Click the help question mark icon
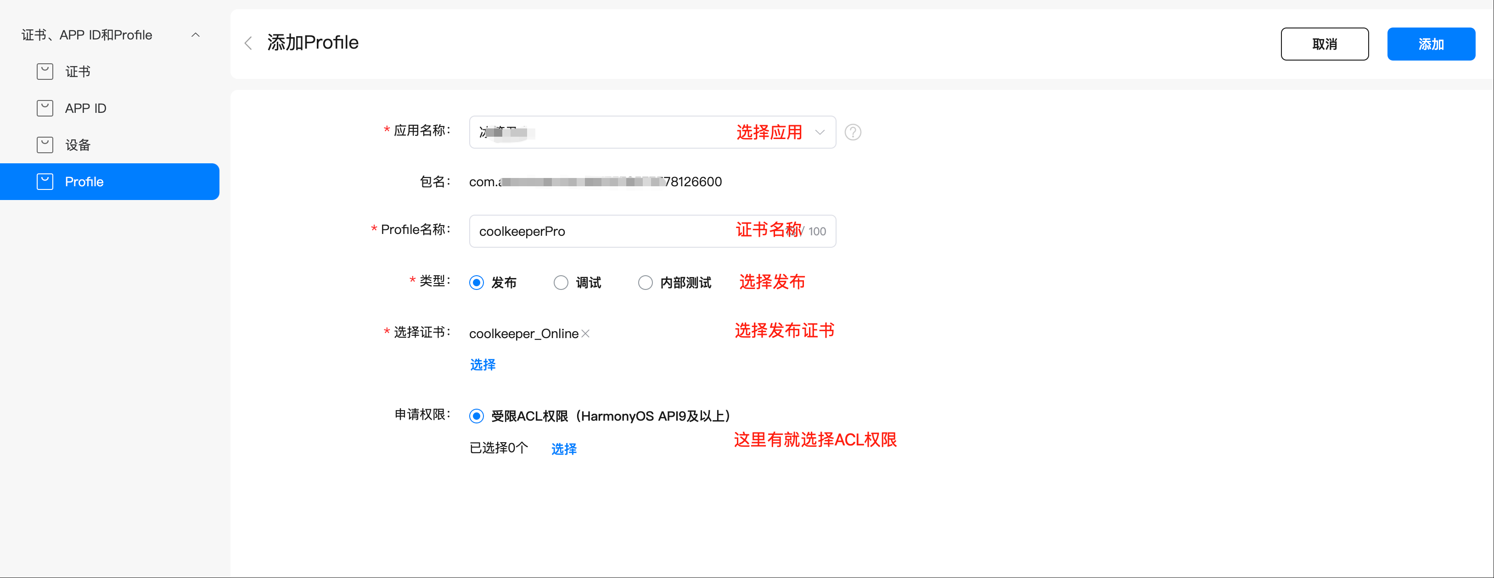Image resolution: width=1494 pixels, height=578 pixels. click(x=853, y=132)
